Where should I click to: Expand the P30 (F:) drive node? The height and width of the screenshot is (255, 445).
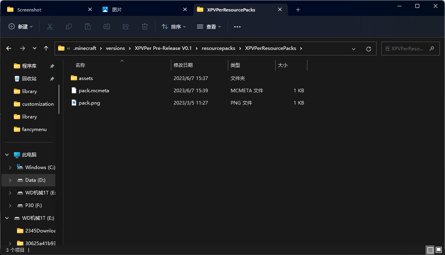click(x=10, y=206)
